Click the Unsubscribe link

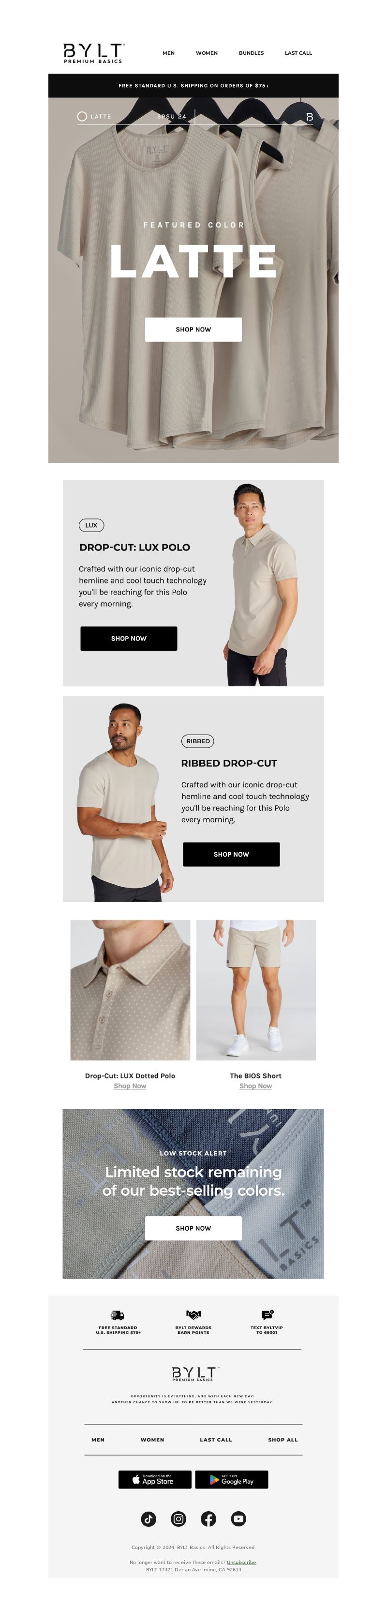coord(241,1562)
